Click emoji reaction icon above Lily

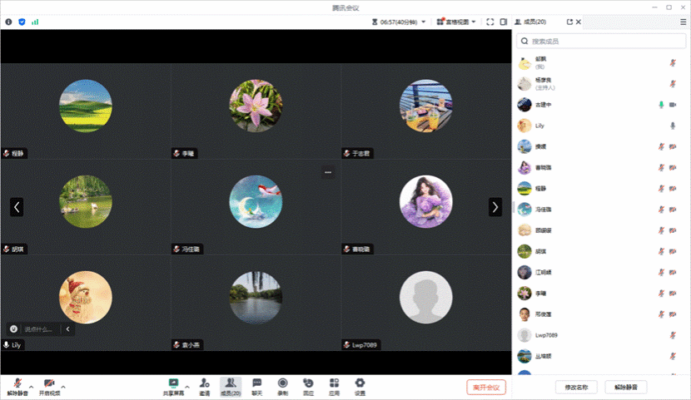[13, 328]
